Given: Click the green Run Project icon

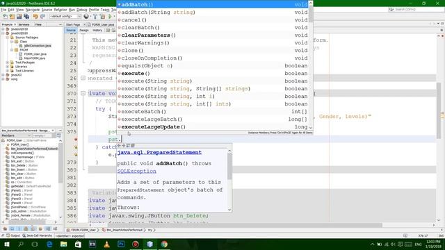Looking at the screenshot, I should coord(110,17).
